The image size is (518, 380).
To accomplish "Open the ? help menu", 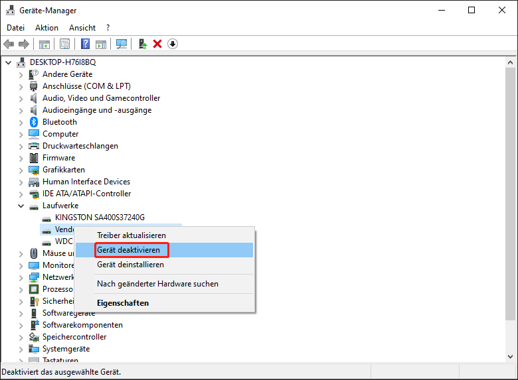I will (108, 28).
